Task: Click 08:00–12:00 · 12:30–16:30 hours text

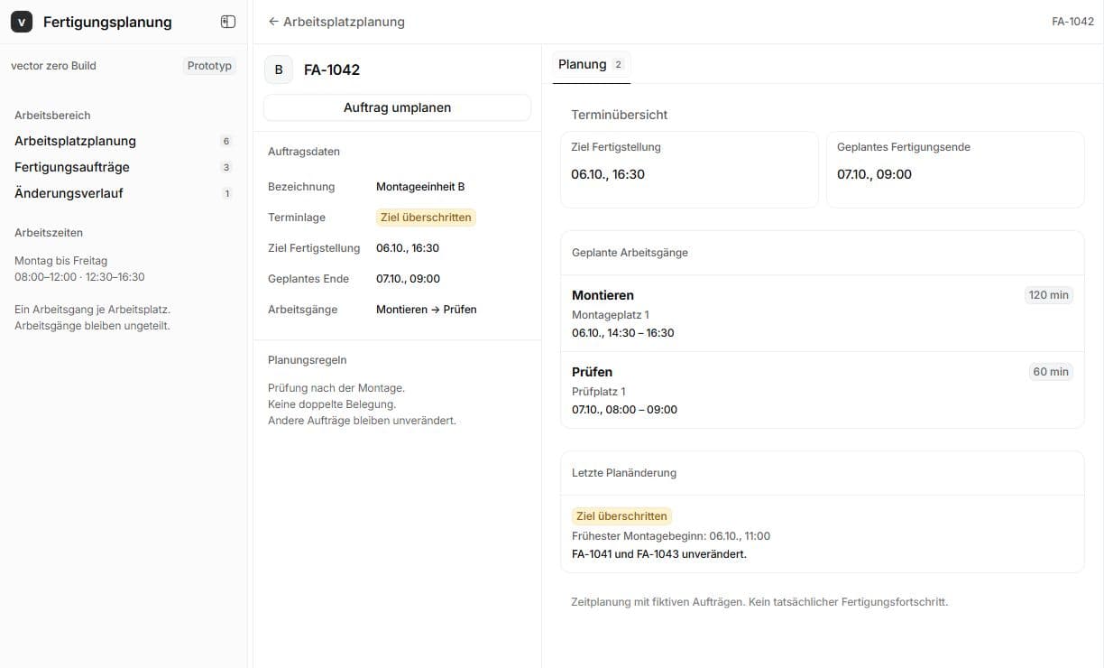Action: point(79,277)
